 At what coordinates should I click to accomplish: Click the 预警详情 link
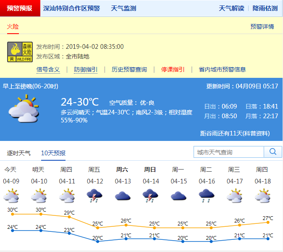(x=262, y=27)
